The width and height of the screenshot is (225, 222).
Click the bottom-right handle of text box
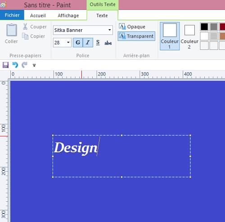pos(190,177)
